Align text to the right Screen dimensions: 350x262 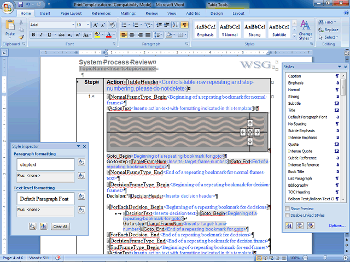coord(140,35)
